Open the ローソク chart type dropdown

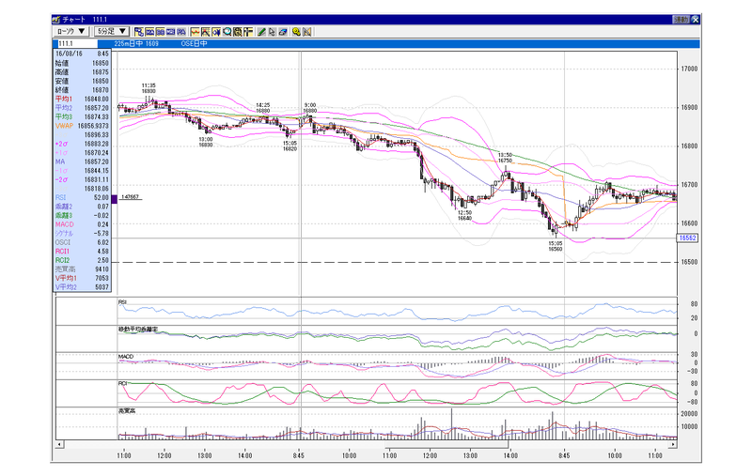[x=70, y=32]
